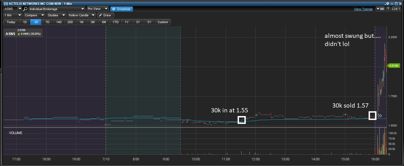
Task: Click the 1.5000 price axis label
Action: click(393, 125)
